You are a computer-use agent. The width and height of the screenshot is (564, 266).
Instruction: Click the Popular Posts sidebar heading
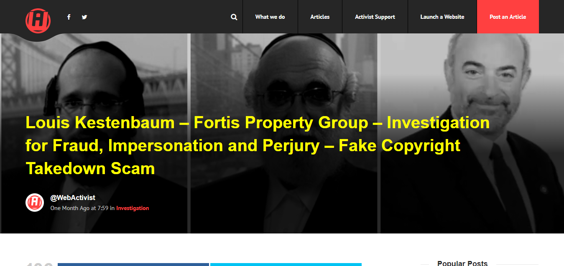(462, 263)
